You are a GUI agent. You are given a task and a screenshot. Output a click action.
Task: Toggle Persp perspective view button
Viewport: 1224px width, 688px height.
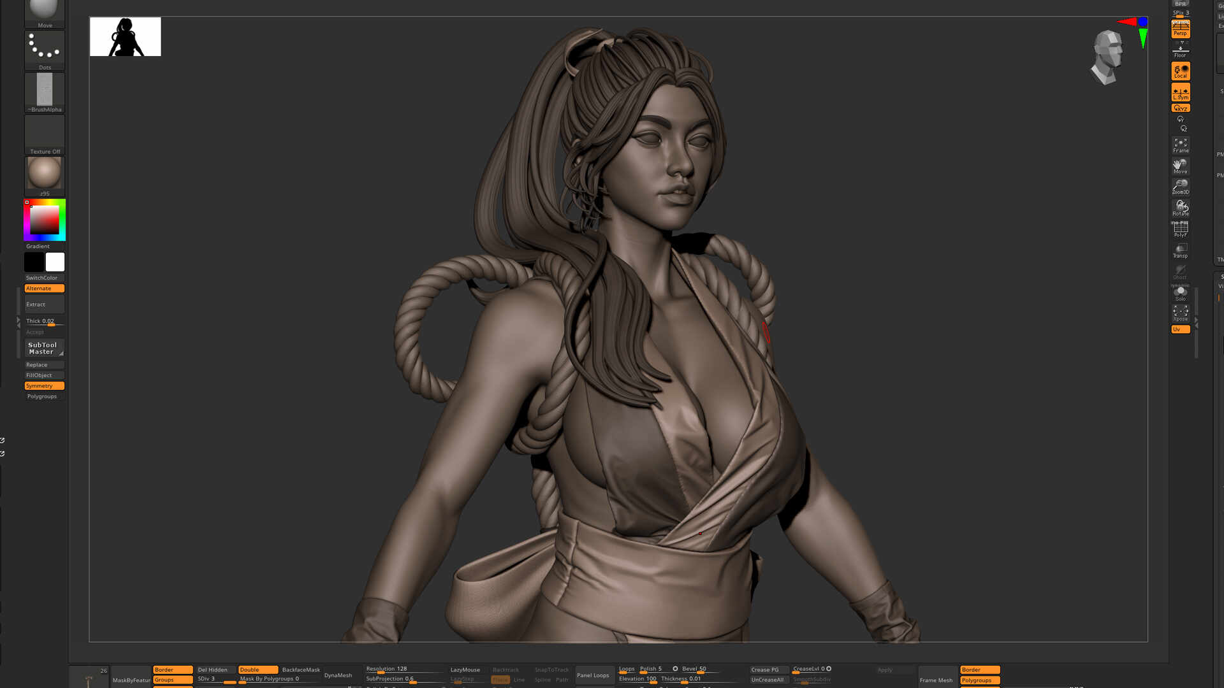click(x=1181, y=29)
